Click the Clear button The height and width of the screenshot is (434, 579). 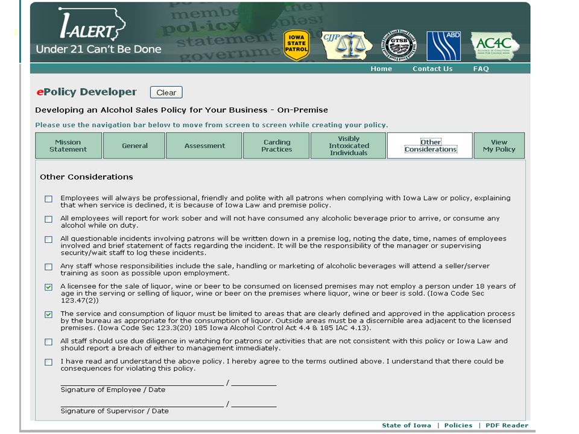(x=166, y=92)
